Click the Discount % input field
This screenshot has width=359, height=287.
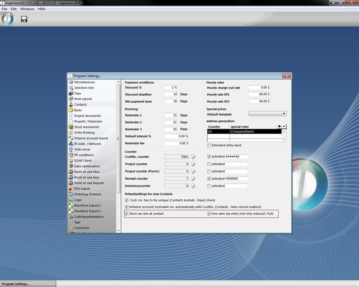pyautogui.click(x=171, y=88)
